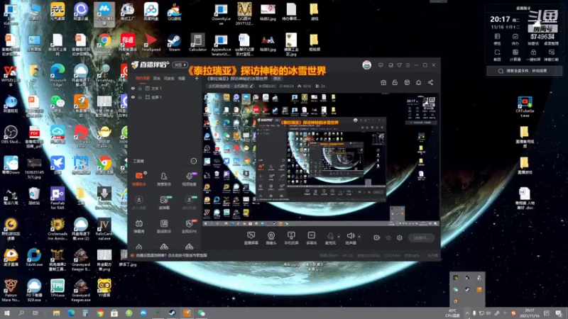Viewport: 568px width, 319px height.
Task: Open the 房管助手 tool
Action: coord(164,179)
